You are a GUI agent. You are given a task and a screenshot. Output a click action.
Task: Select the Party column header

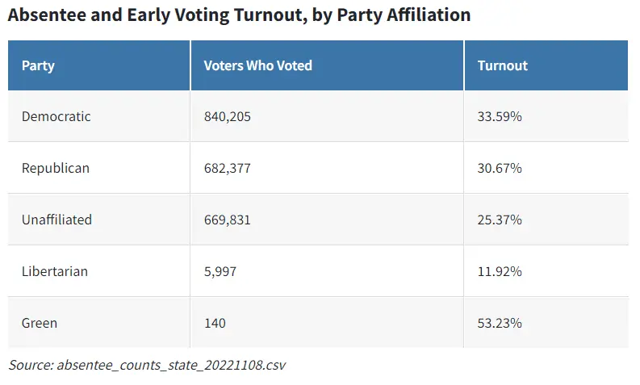38,65
